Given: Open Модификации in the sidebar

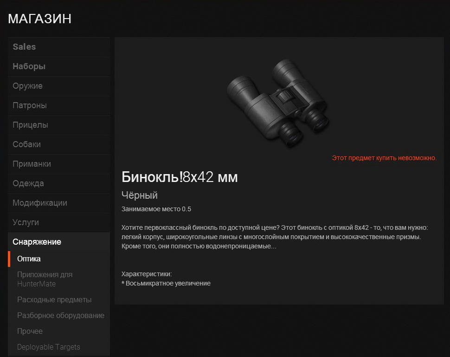Looking at the screenshot, I should (x=59, y=203).
